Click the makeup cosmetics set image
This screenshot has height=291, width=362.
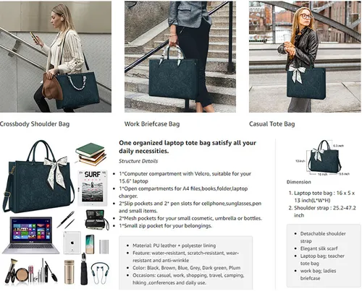click(31, 271)
